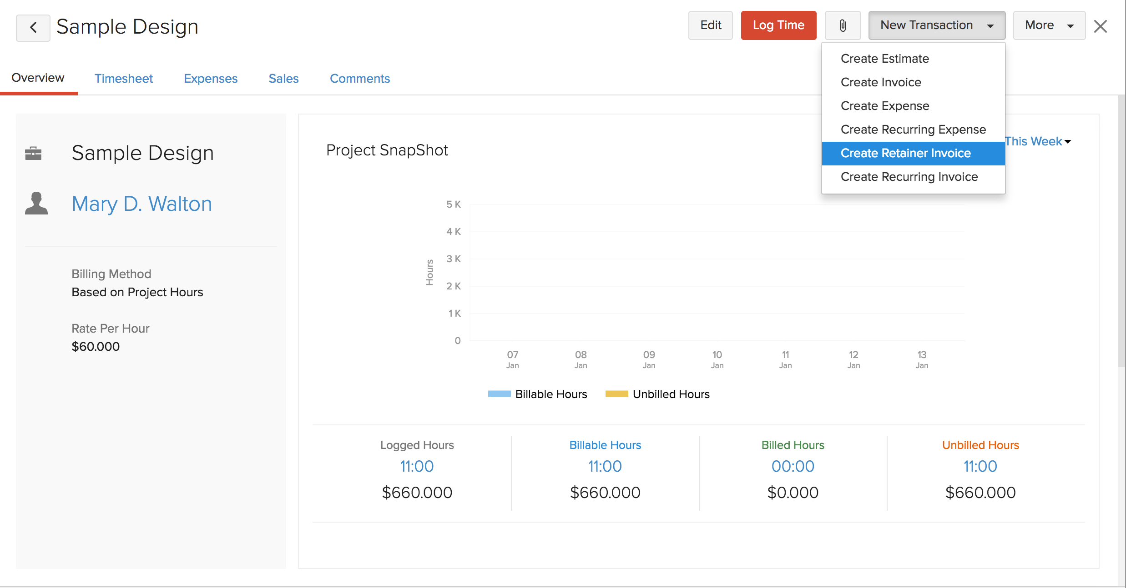Select Create Recurring Expense option

913,130
